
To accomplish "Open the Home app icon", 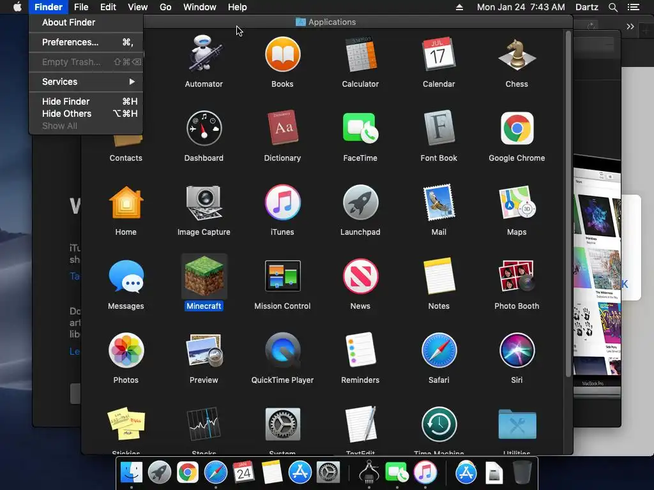I will (126, 202).
